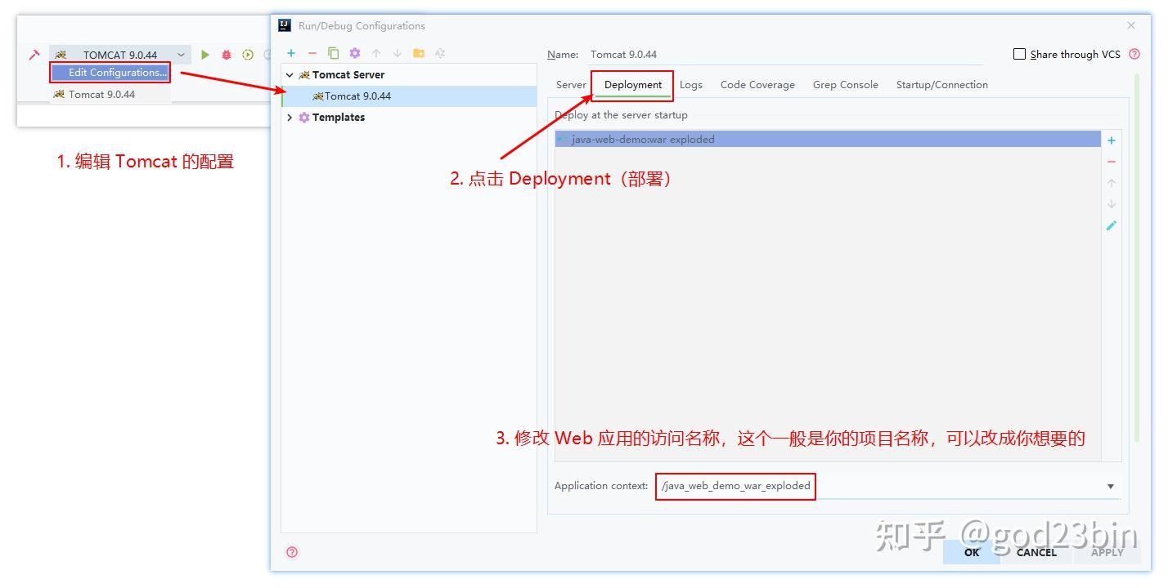The width and height of the screenshot is (1168, 588).
Task: Collapse the Tomcat Server node
Action: point(290,74)
